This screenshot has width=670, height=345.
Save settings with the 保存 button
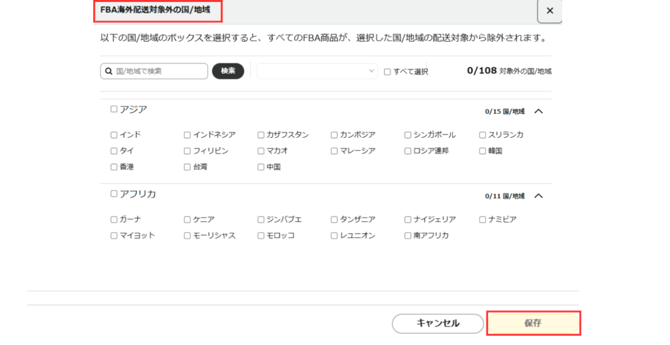coord(533,323)
